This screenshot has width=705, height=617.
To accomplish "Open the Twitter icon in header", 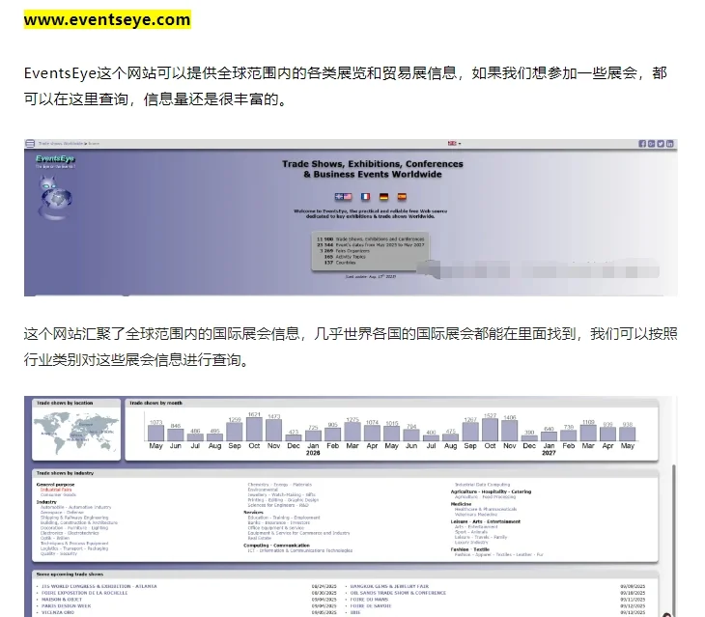I will (661, 144).
